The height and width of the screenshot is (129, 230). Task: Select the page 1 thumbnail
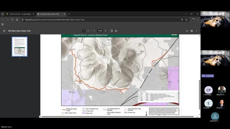click(x=19, y=47)
